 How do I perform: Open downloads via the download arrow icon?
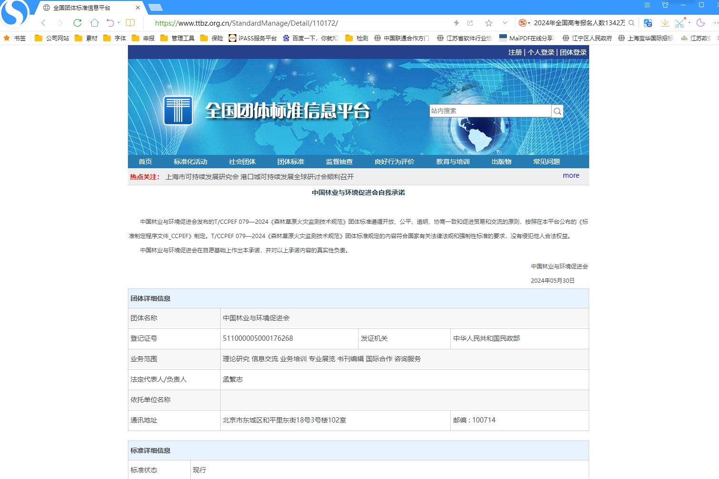(x=665, y=23)
